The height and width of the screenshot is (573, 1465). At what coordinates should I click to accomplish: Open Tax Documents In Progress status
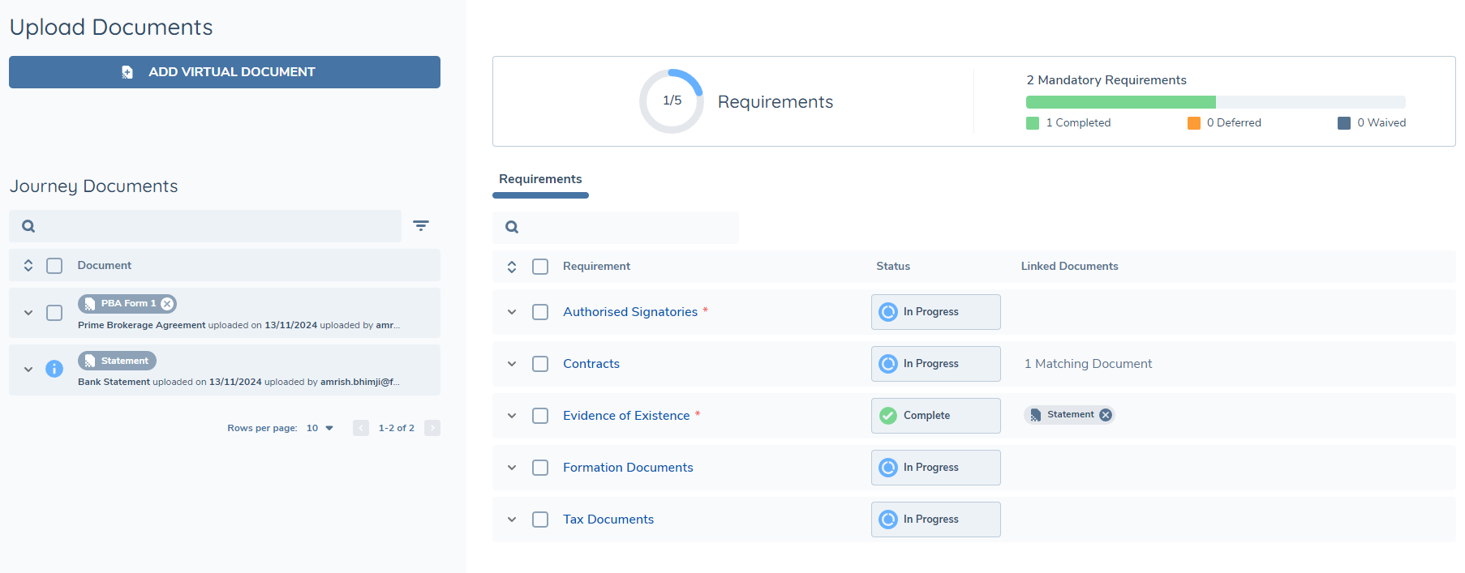(936, 520)
